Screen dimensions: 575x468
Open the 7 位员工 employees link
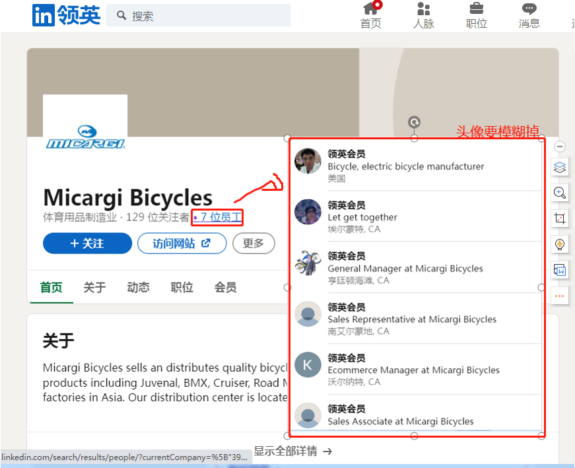tap(217, 217)
